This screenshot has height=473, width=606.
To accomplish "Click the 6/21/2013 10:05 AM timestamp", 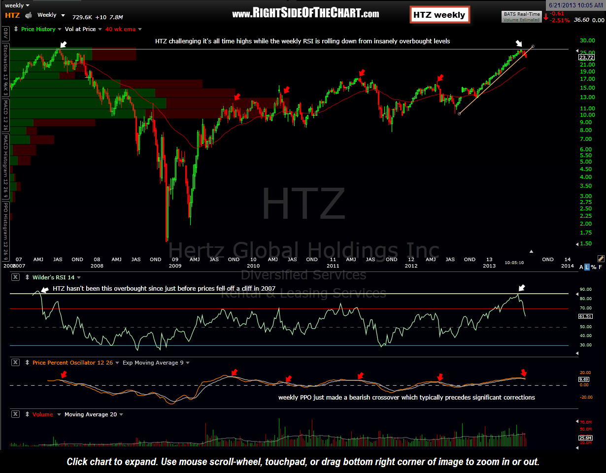I will click(576, 5).
